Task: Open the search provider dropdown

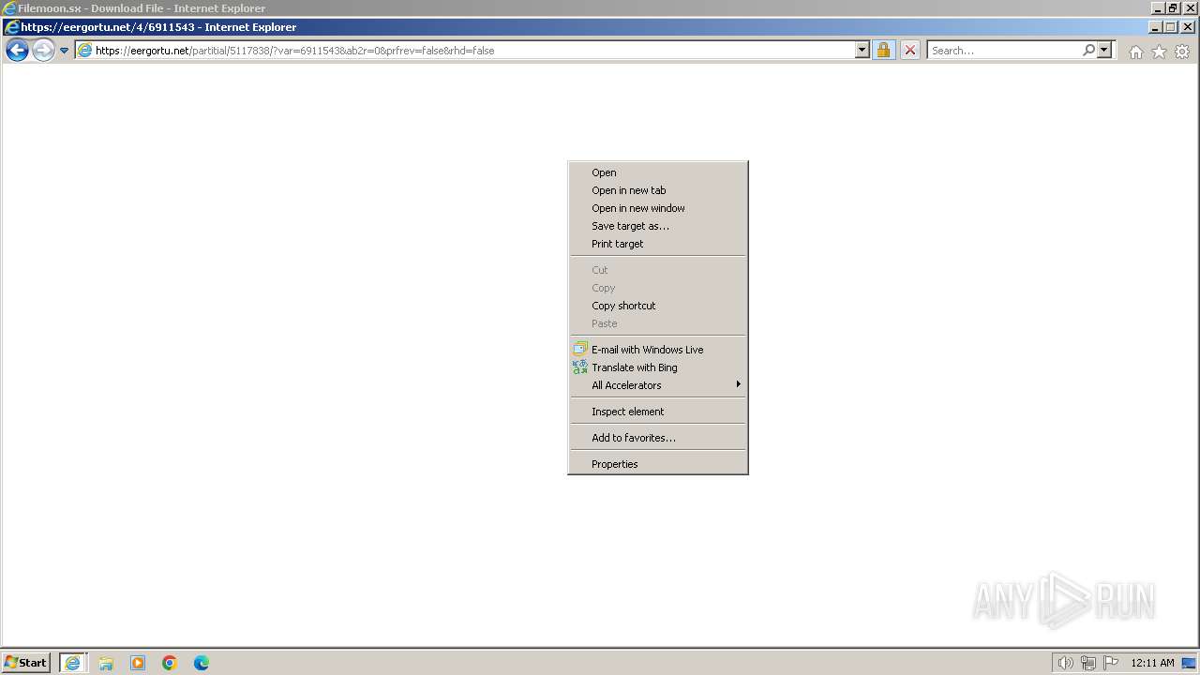Action: (1104, 51)
